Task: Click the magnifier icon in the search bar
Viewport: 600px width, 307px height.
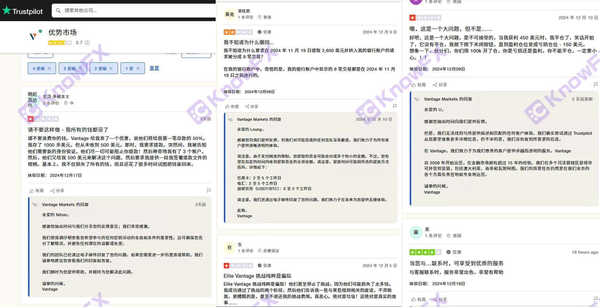Action: tap(58, 11)
